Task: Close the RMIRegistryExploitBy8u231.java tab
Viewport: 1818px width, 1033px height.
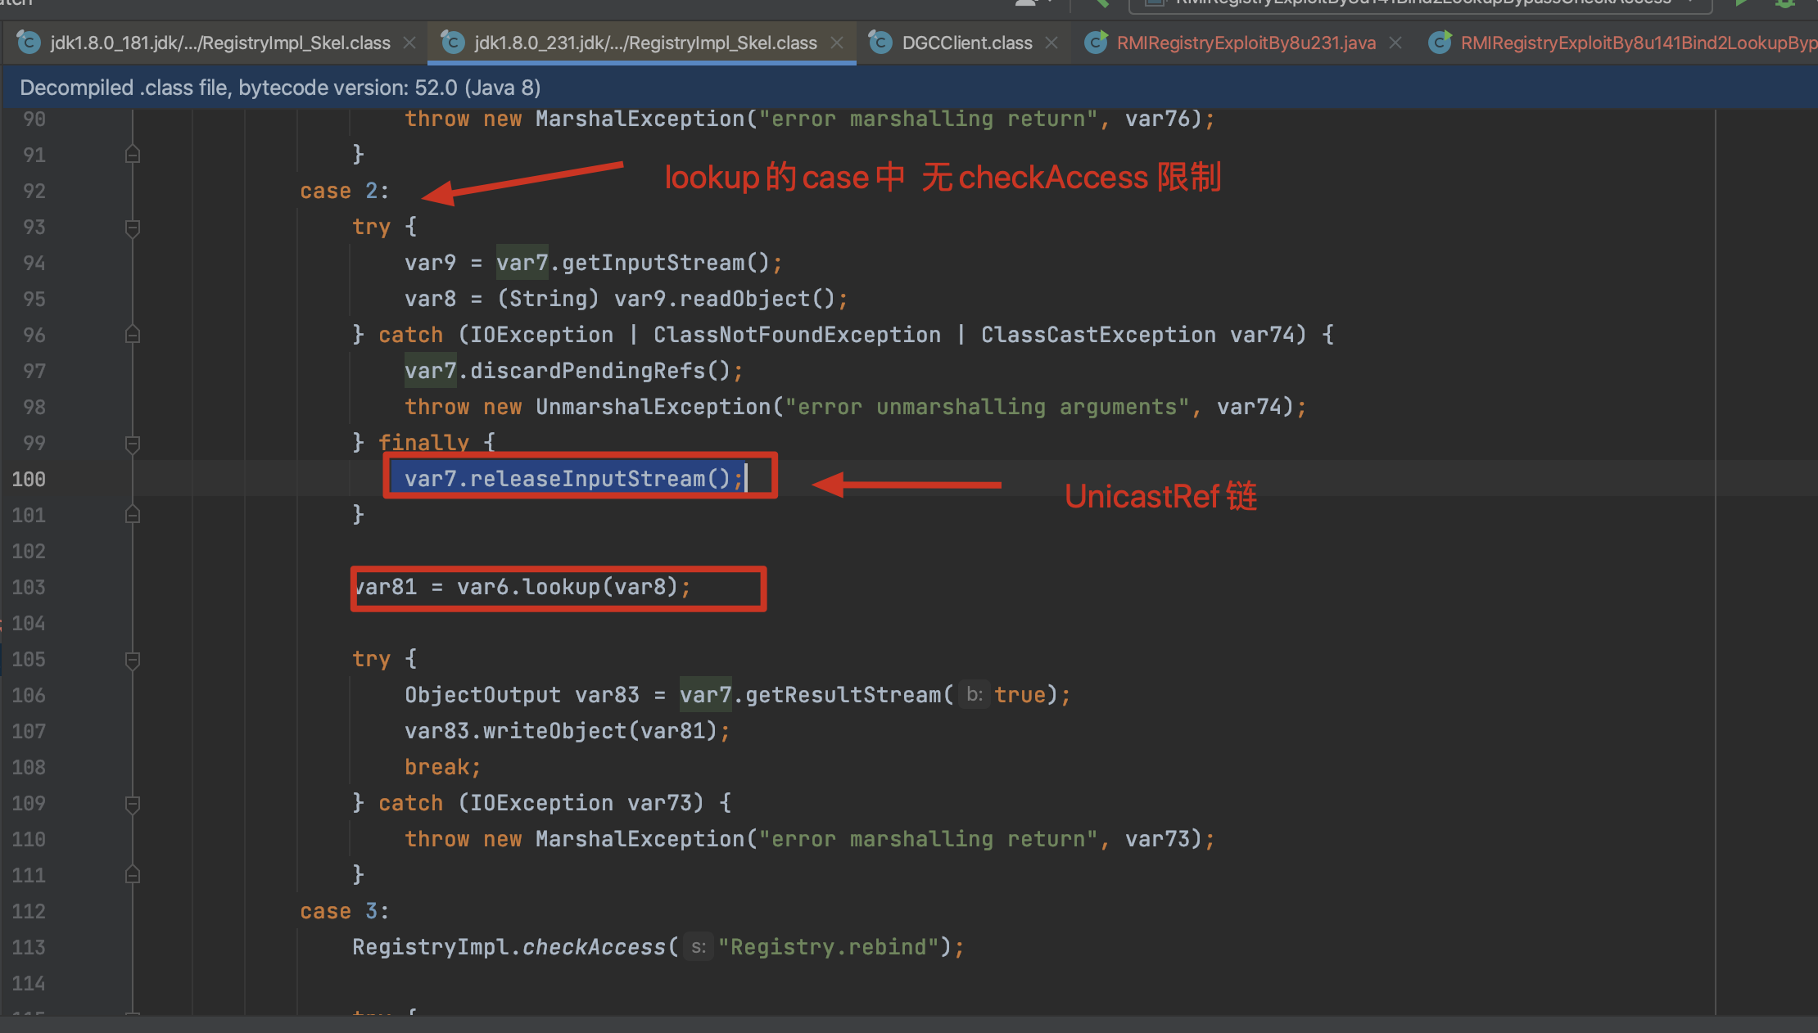Action: pyautogui.click(x=1395, y=43)
